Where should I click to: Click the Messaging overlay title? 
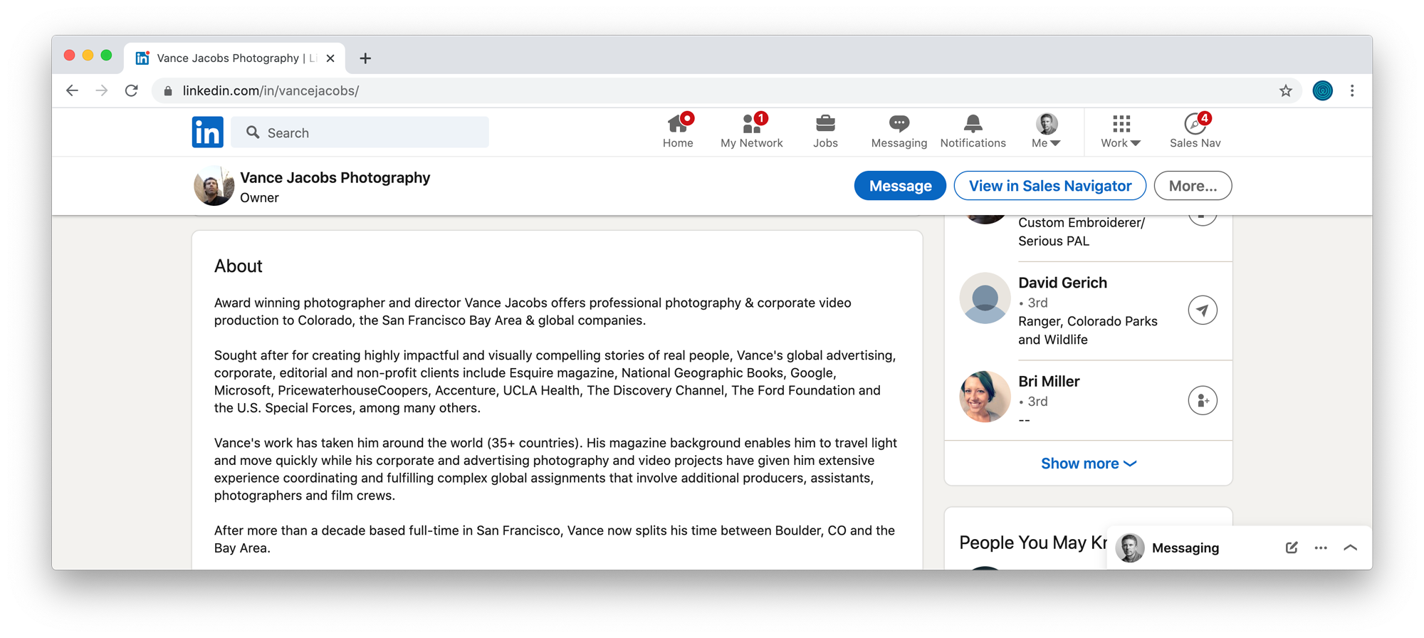coord(1185,548)
